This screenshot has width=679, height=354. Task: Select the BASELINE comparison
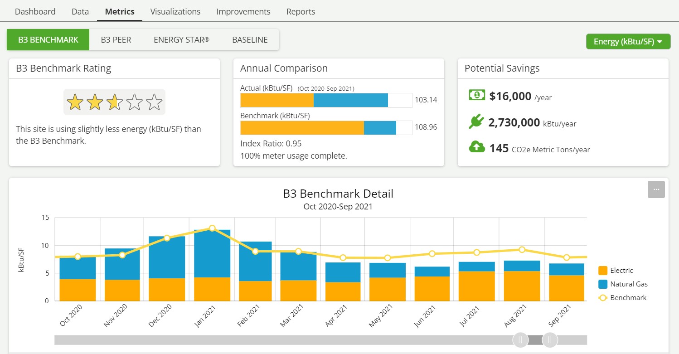249,39
